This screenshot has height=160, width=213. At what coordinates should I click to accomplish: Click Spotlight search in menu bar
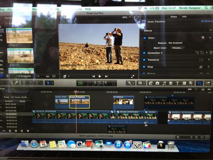206,8
